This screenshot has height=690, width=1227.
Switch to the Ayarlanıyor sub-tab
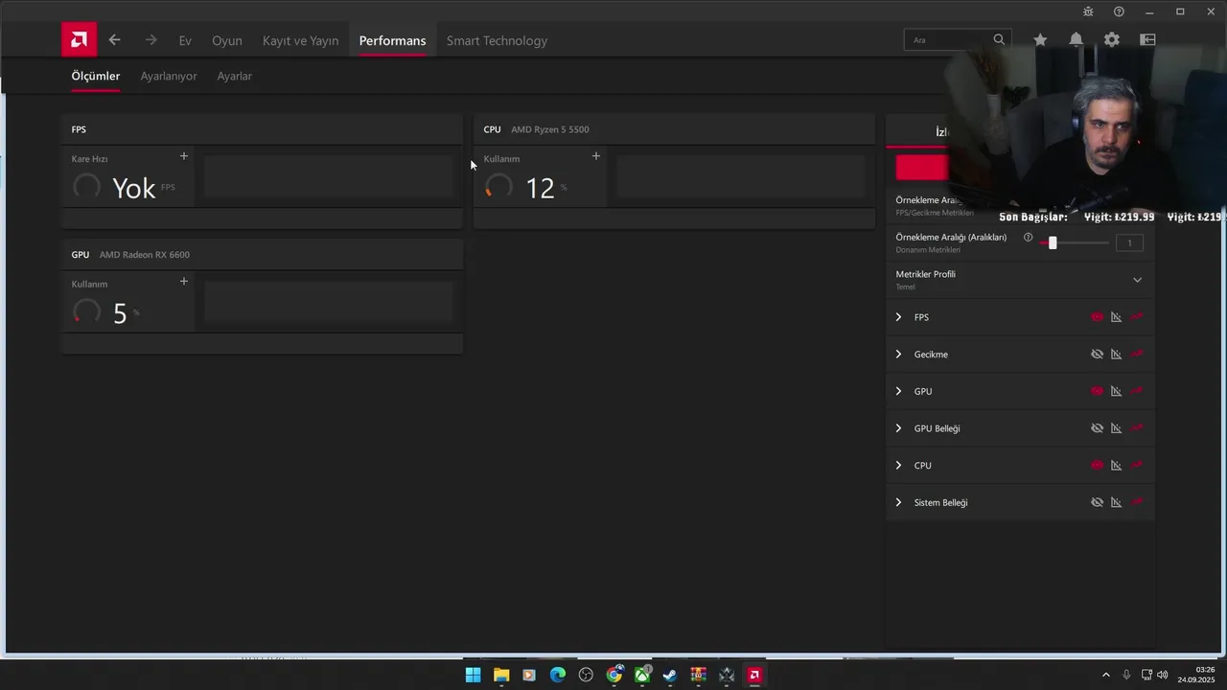169,76
